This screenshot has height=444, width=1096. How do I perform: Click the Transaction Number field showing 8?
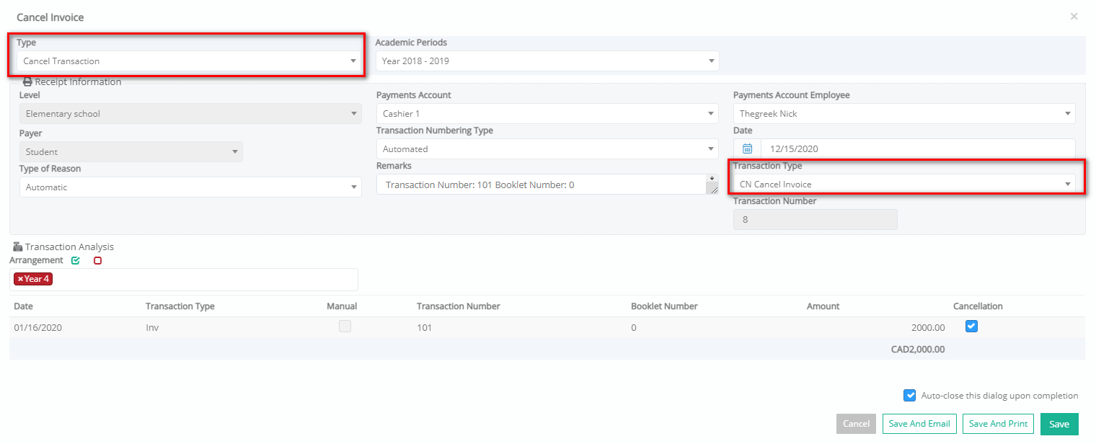coord(816,220)
